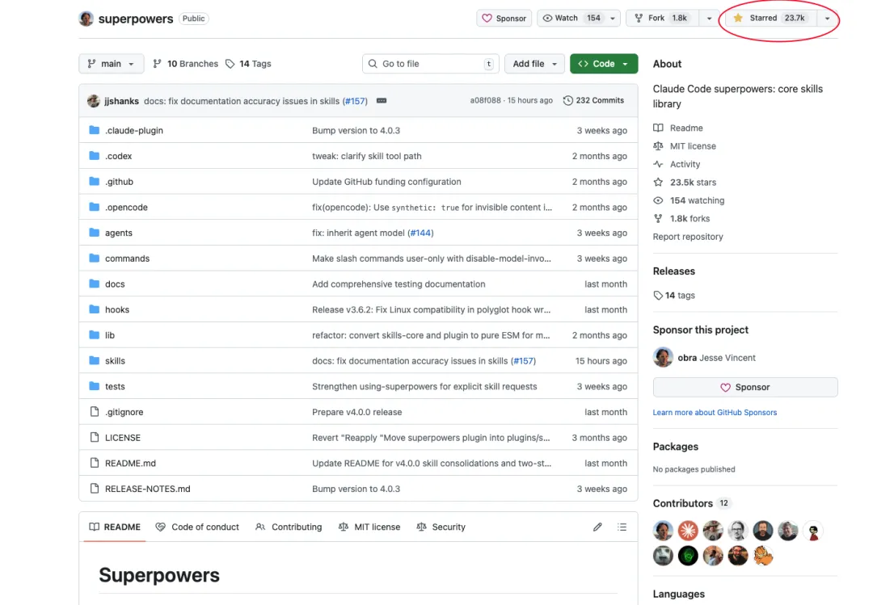Open the star lists dropdown arrow
The height and width of the screenshot is (605, 873).
(827, 19)
